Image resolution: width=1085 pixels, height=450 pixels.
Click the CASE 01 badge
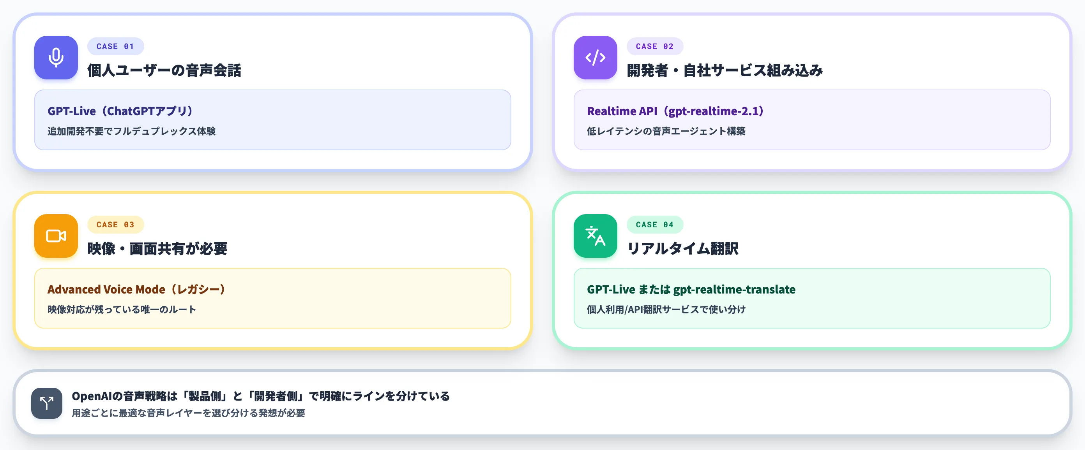coord(115,46)
